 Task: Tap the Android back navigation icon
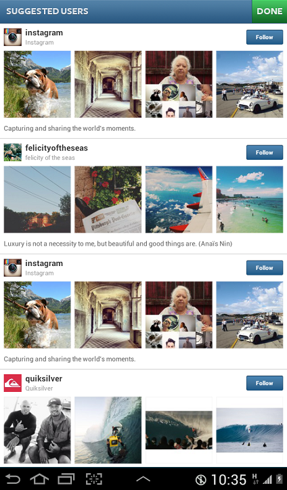(12, 478)
